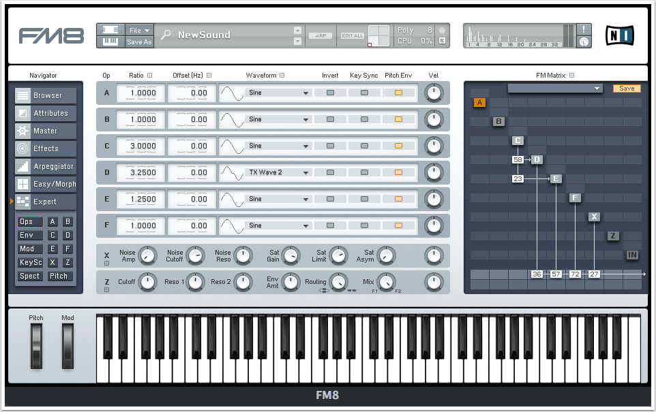656x412 pixels.
Task: Open the FM Matrix preset dropdown
Action: 555,89
